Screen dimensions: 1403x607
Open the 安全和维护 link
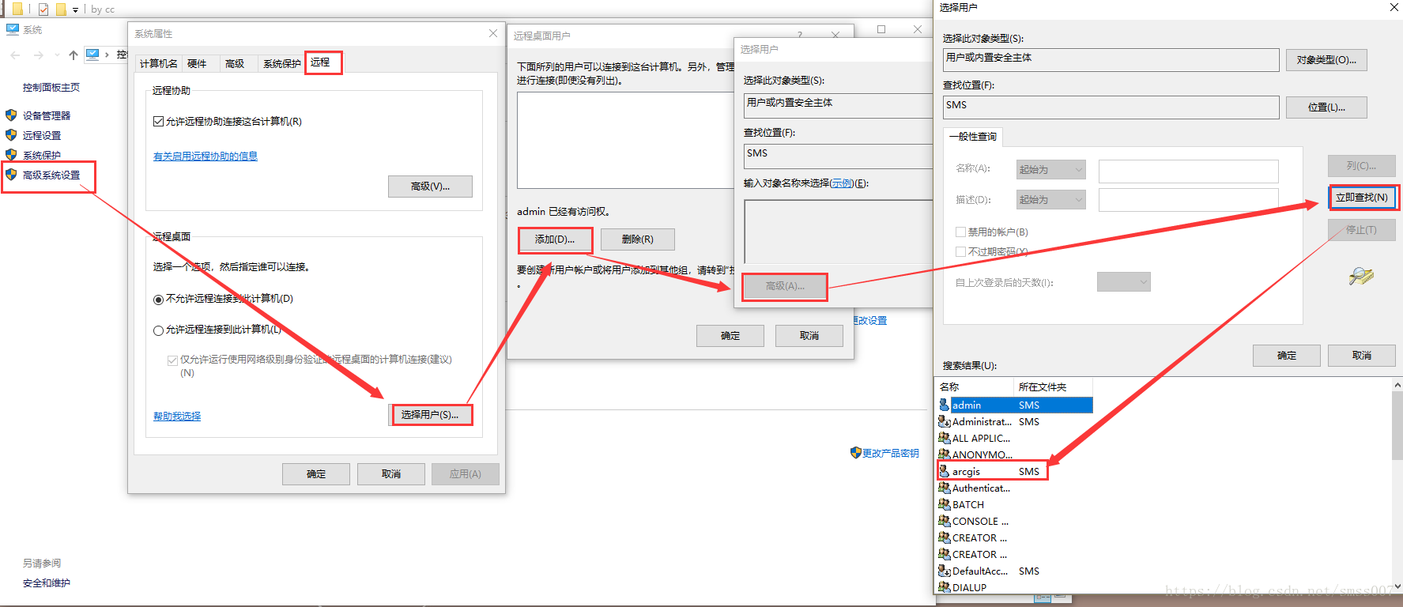47,582
